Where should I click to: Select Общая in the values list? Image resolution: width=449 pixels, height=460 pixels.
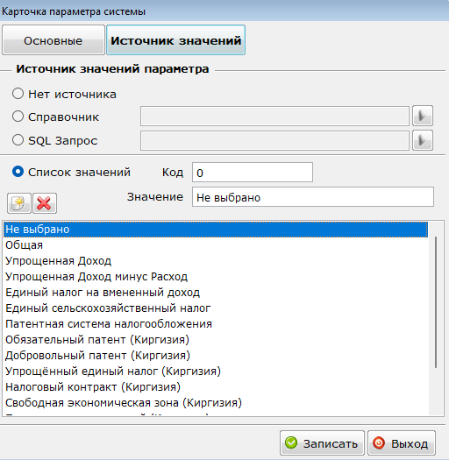tap(216, 245)
